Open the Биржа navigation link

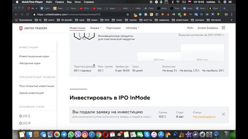[x=96, y=28]
